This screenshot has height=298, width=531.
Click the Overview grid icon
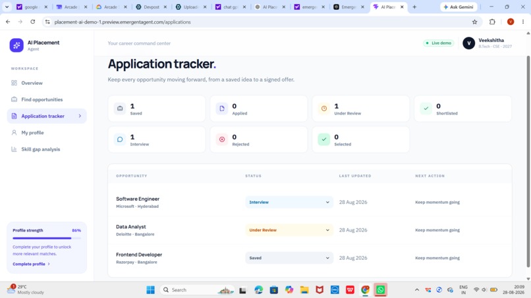pyautogui.click(x=14, y=83)
